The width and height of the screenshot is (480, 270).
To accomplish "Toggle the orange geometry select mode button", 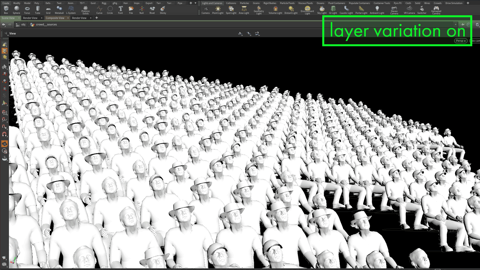I will [x=4, y=51].
